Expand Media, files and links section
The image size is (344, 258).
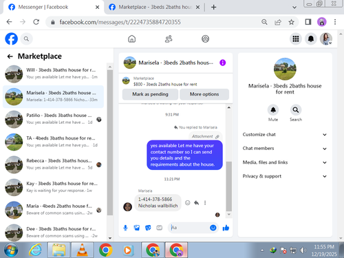[285, 162]
